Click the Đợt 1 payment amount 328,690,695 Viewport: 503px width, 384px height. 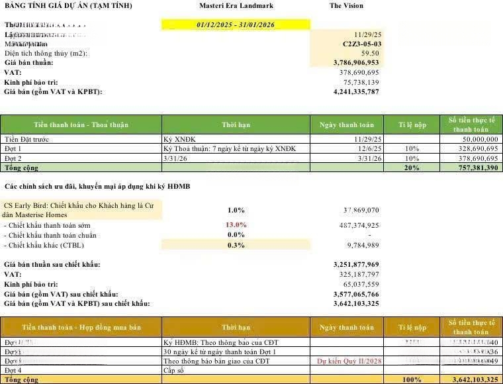[473, 150]
